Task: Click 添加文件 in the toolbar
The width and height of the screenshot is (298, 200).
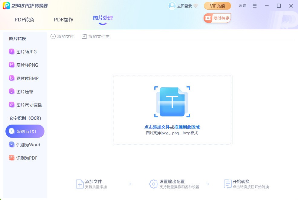Action: [x=62, y=36]
